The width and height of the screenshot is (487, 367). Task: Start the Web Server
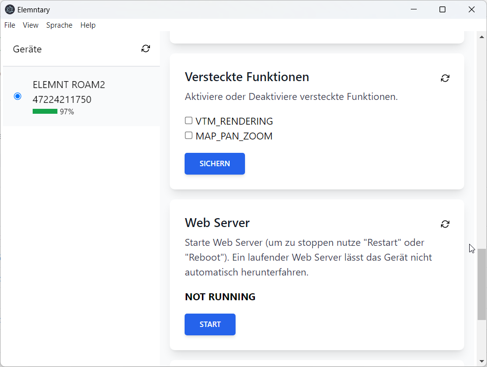coord(210,324)
